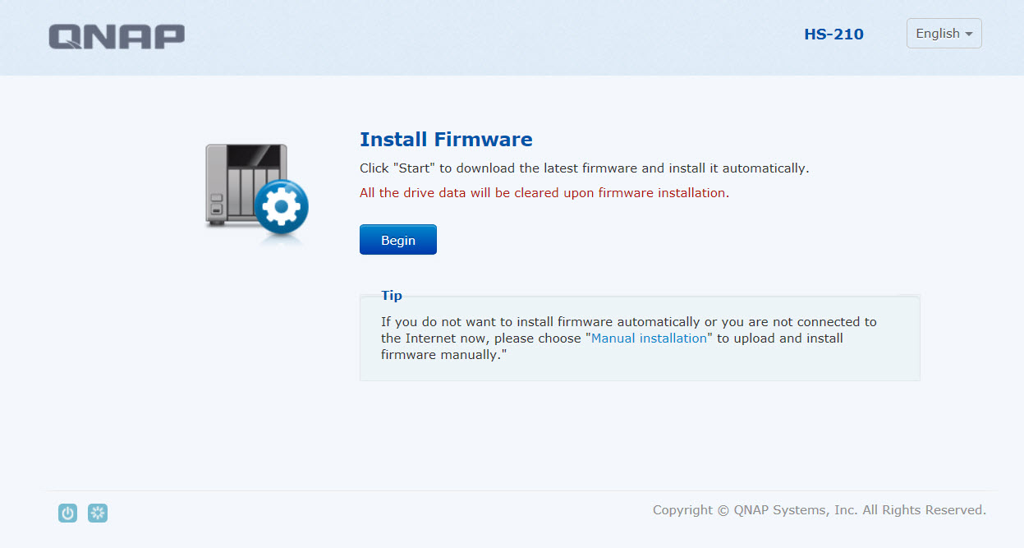Click the QNAP logo
Image resolution: width=1024 pixels, height=548 pixels.
coord(117,36)
